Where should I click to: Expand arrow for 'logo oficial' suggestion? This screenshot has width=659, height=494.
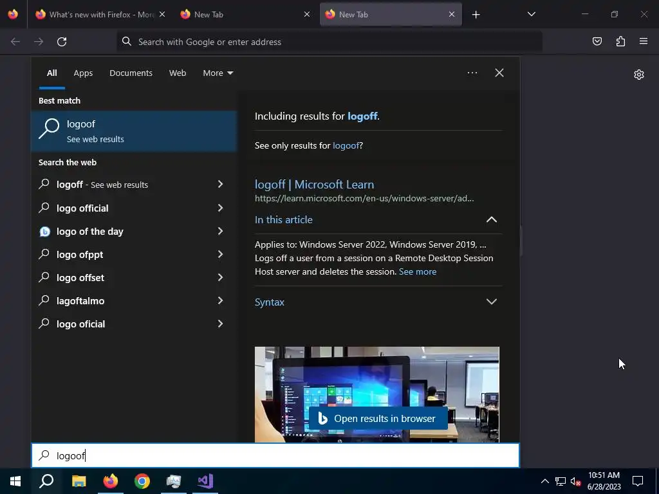[x=220, y=324]
